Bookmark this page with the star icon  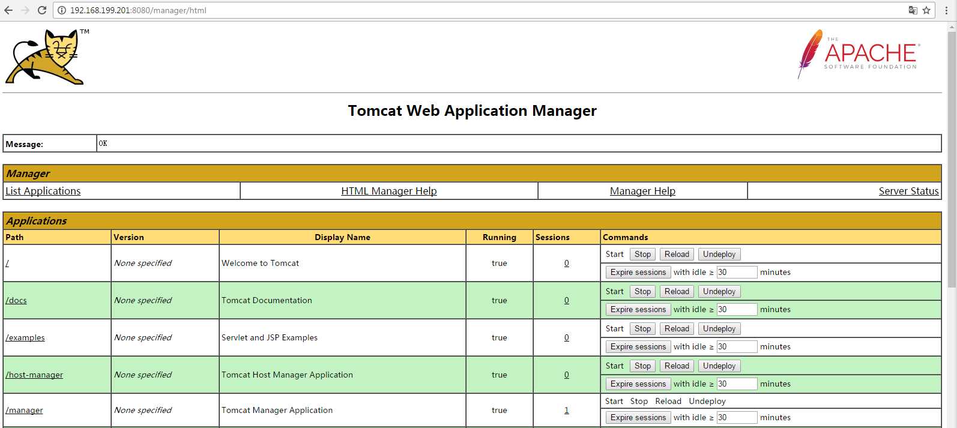926,10
